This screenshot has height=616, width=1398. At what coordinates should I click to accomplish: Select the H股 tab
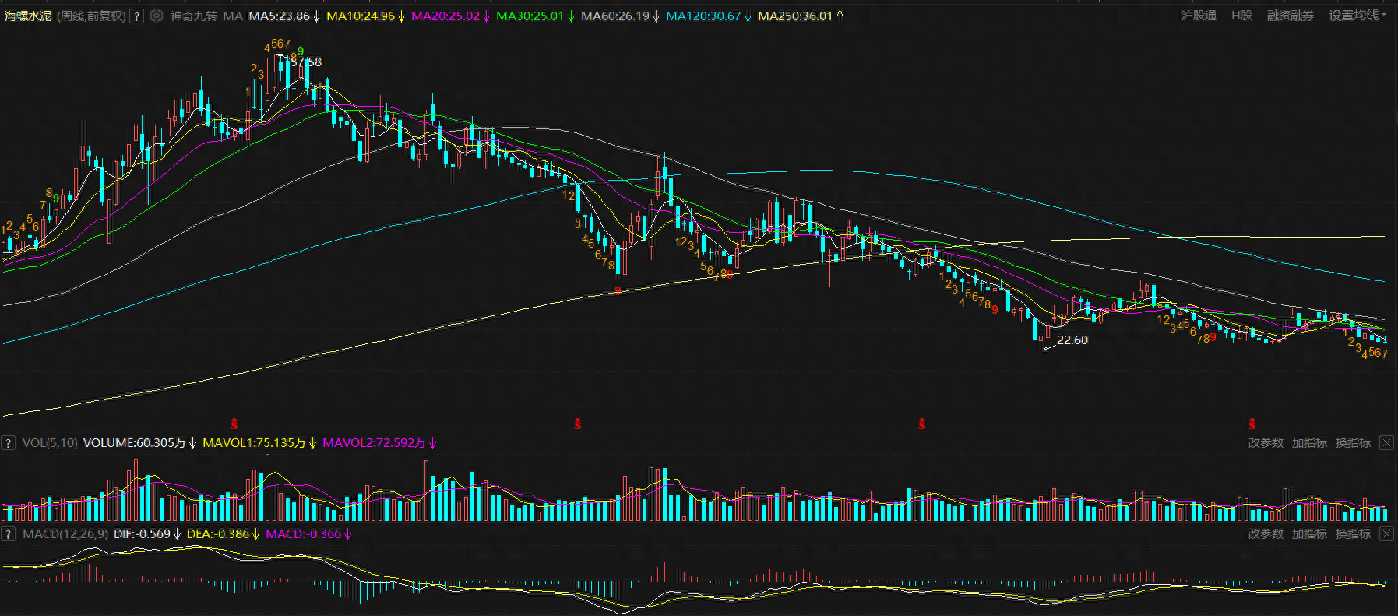[x=1241, y=16]
